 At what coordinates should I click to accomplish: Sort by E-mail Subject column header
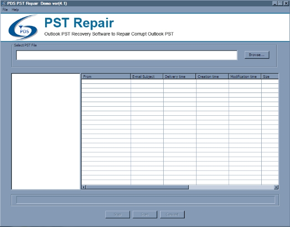pyautogui.click(x=147, y=77)
